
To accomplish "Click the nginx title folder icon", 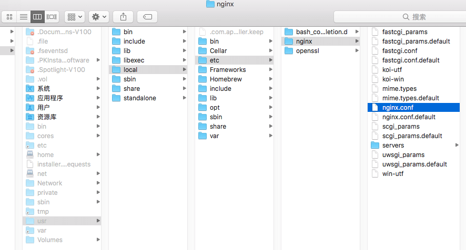I will tap(210, 4).
